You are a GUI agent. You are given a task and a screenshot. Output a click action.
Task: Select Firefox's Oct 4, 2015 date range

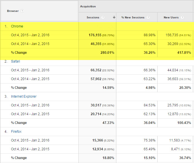pyautogui.click(x=30, y=140)
